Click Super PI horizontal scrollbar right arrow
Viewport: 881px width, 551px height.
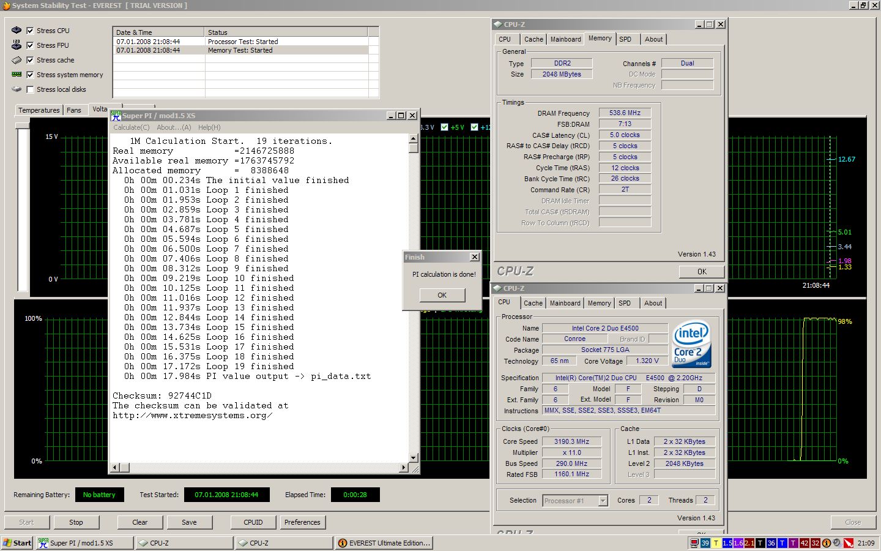(x=403, y=467)
